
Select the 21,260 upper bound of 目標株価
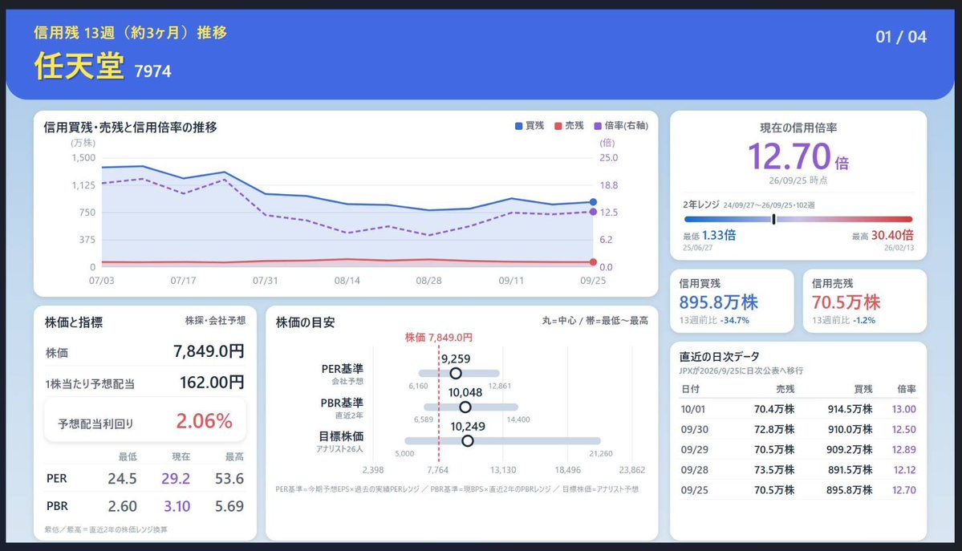tap(601, 453)
